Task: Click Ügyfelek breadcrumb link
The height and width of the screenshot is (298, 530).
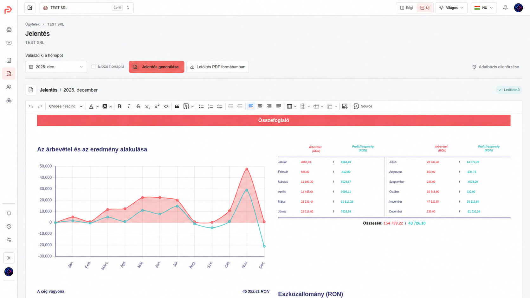Action: tap(32, 24)
